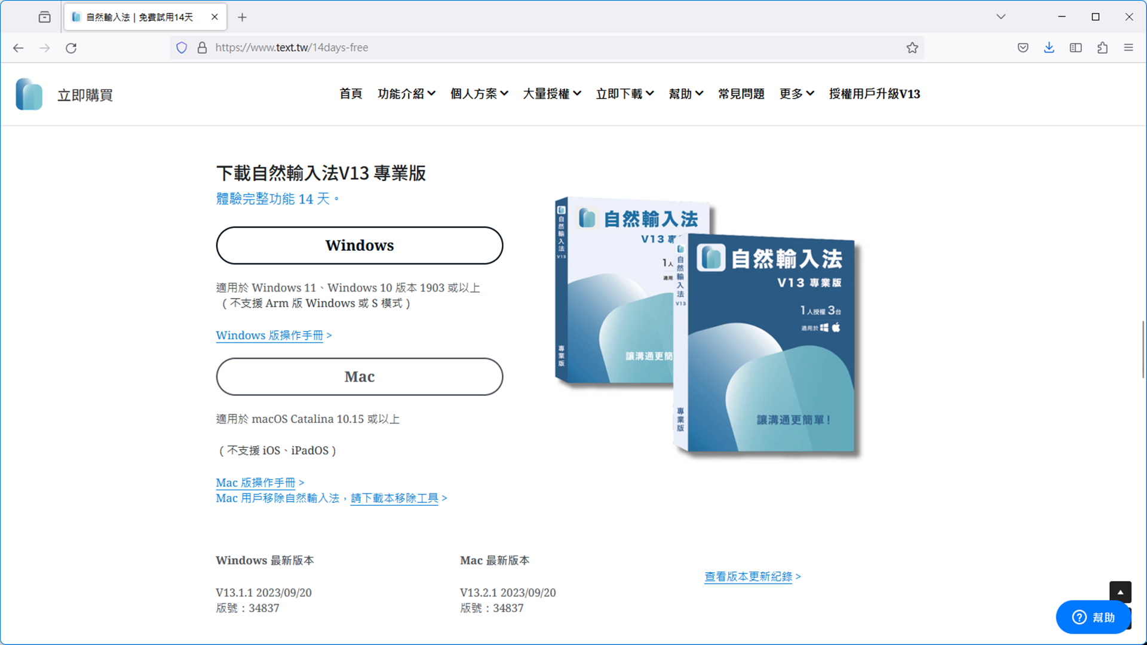Open the Pocket save icon
1147x645 pixels.
pyautogui.click(x=1023, y=48)
